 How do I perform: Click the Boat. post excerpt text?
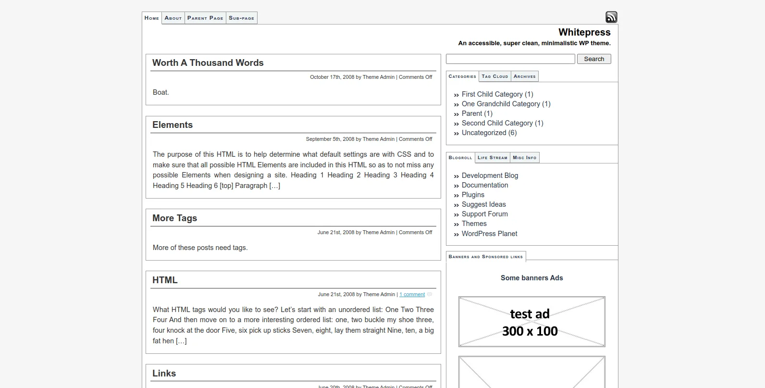[x=161, y=92]
